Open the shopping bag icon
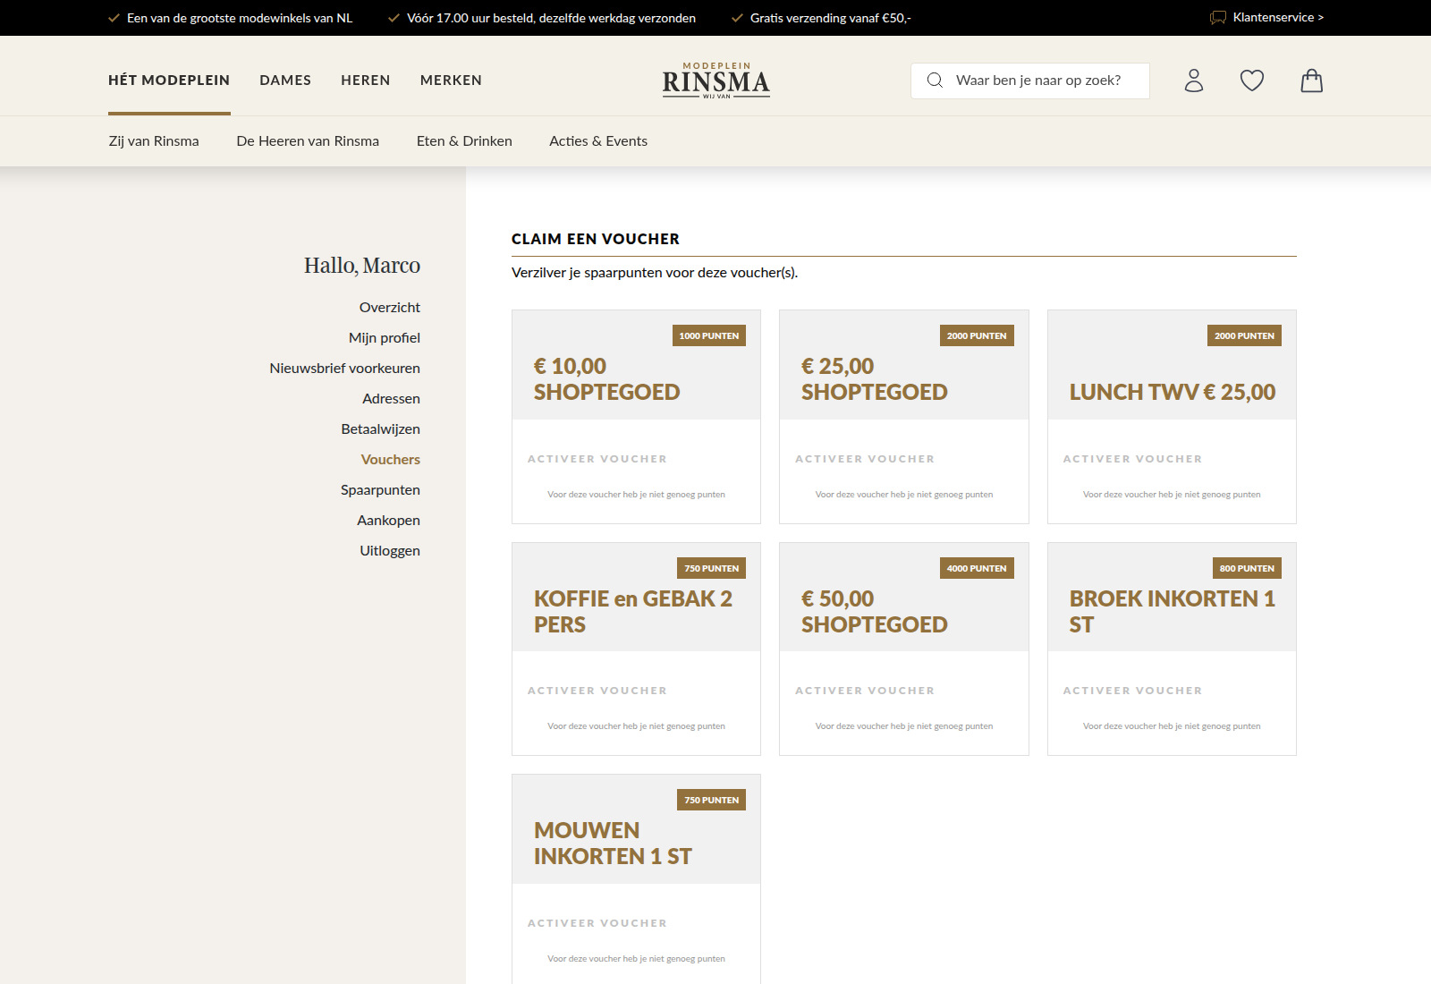This screenshot has height=984, width=1431. pyautogui.click(x=1311, y=81)
